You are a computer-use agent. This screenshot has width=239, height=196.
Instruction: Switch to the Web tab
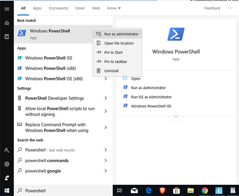[x=96, y=8]
